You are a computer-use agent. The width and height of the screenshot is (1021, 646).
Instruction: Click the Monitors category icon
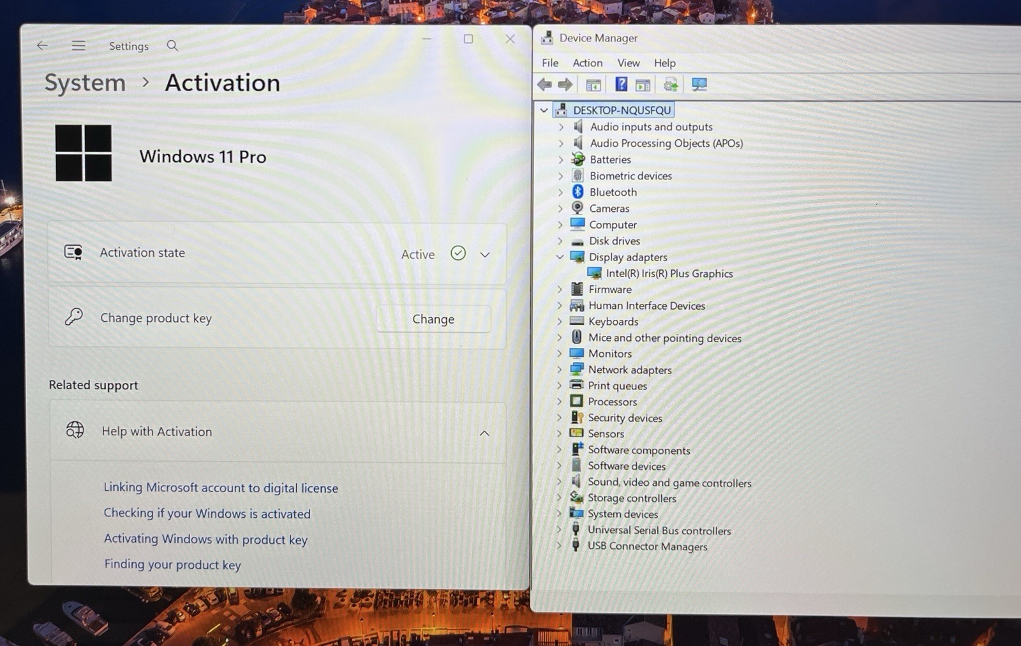click(x=576, y=352)
